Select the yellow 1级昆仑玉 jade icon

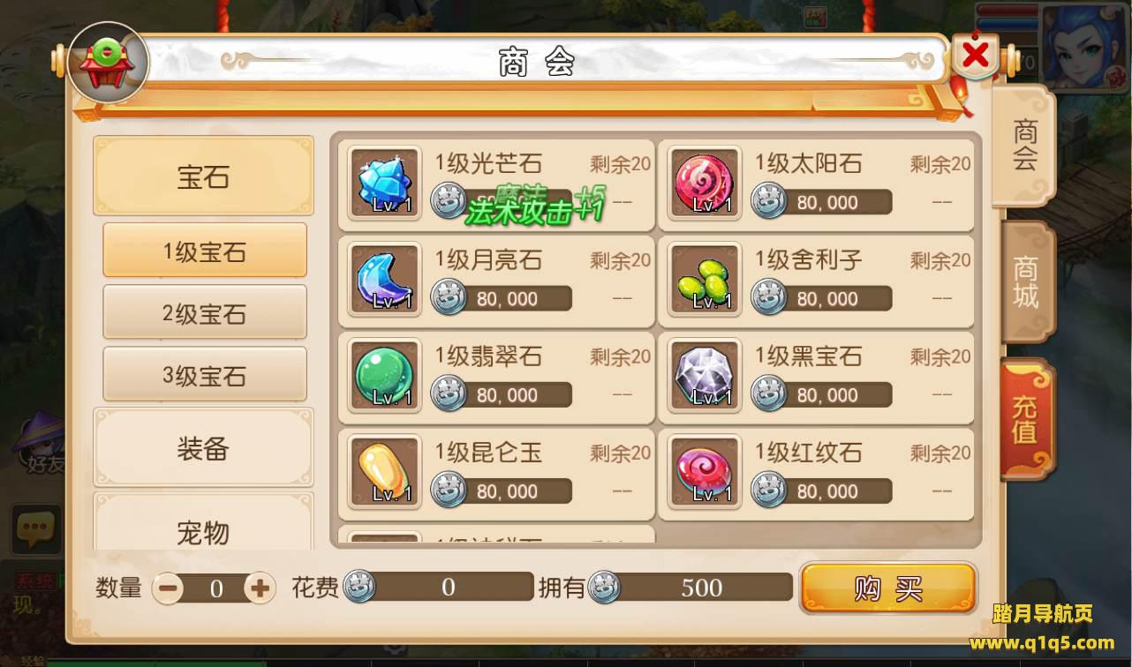click(384, 472)
